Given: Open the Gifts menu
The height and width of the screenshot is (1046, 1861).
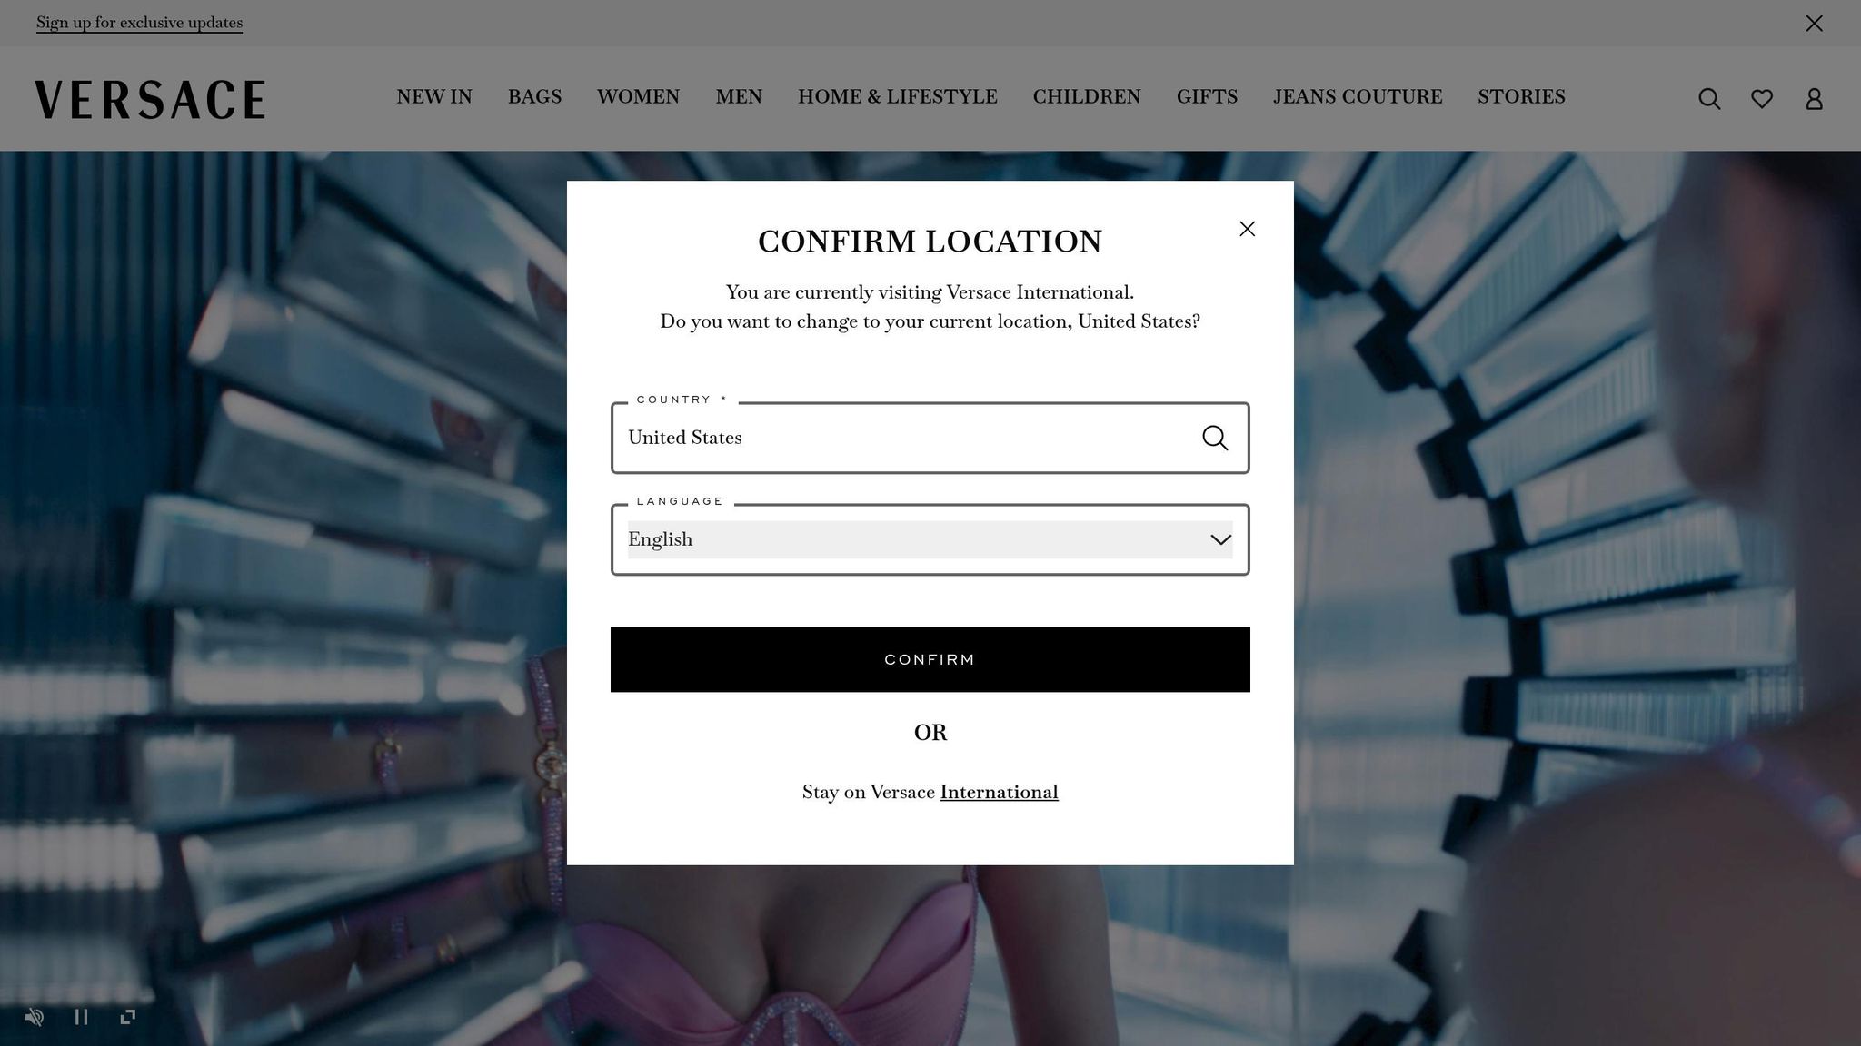Looking at the screenshot, I should (x=1207, y=96).
